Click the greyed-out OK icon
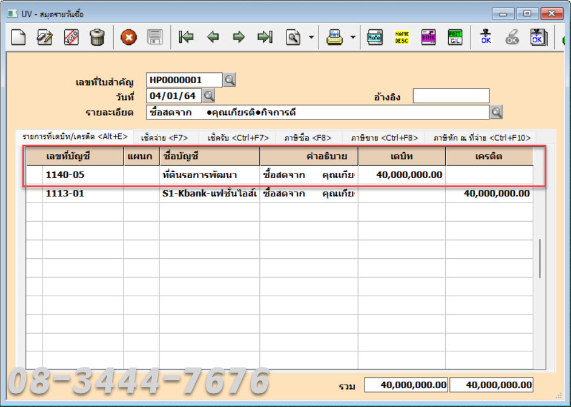 (512, 37)
